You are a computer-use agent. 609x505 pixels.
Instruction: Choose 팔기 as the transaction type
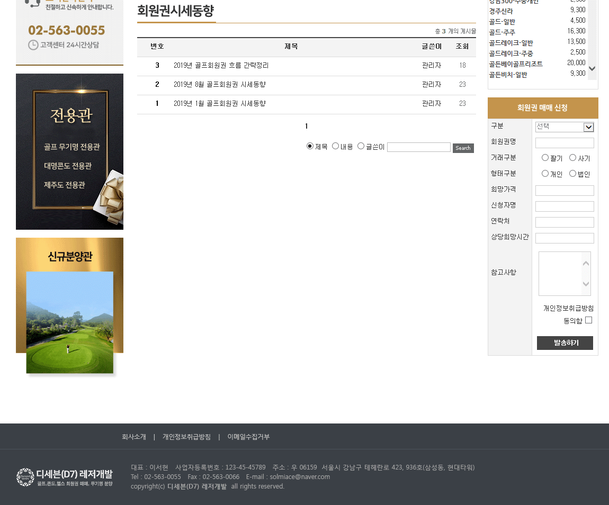click(x=545, y=158)
